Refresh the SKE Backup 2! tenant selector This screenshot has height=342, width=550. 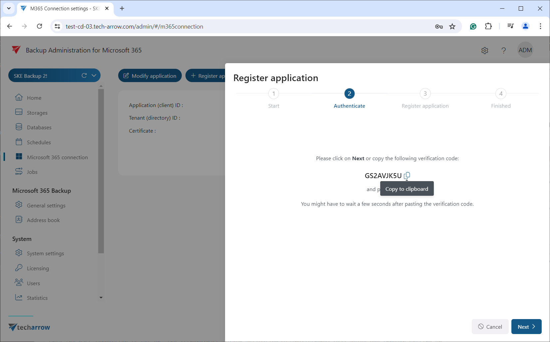tap(84, 75)
